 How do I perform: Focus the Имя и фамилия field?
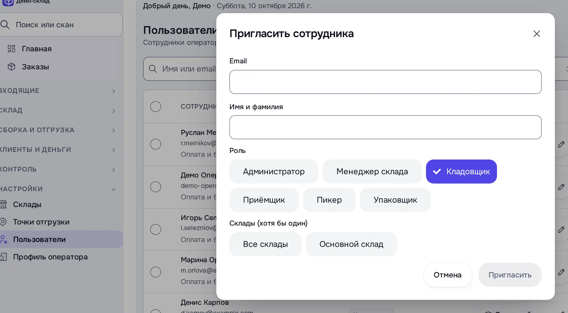tap(385, 127)
